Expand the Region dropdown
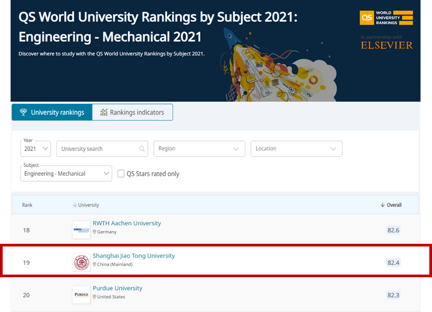432x312 pixels. coord(199,149)
